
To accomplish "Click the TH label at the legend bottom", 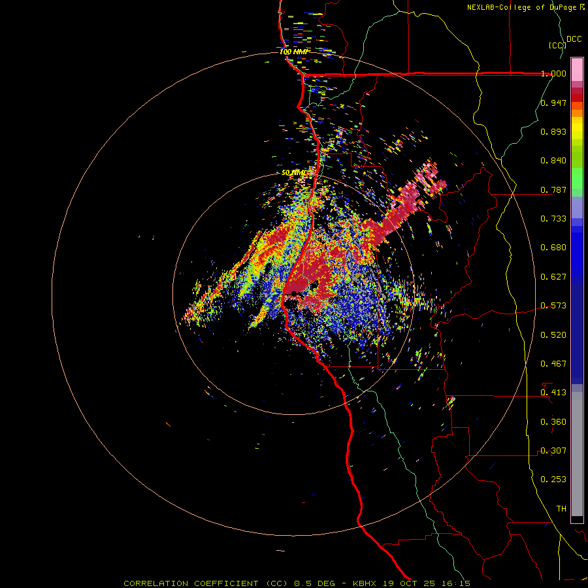I will pyautogui.click(x=561, y=509).
